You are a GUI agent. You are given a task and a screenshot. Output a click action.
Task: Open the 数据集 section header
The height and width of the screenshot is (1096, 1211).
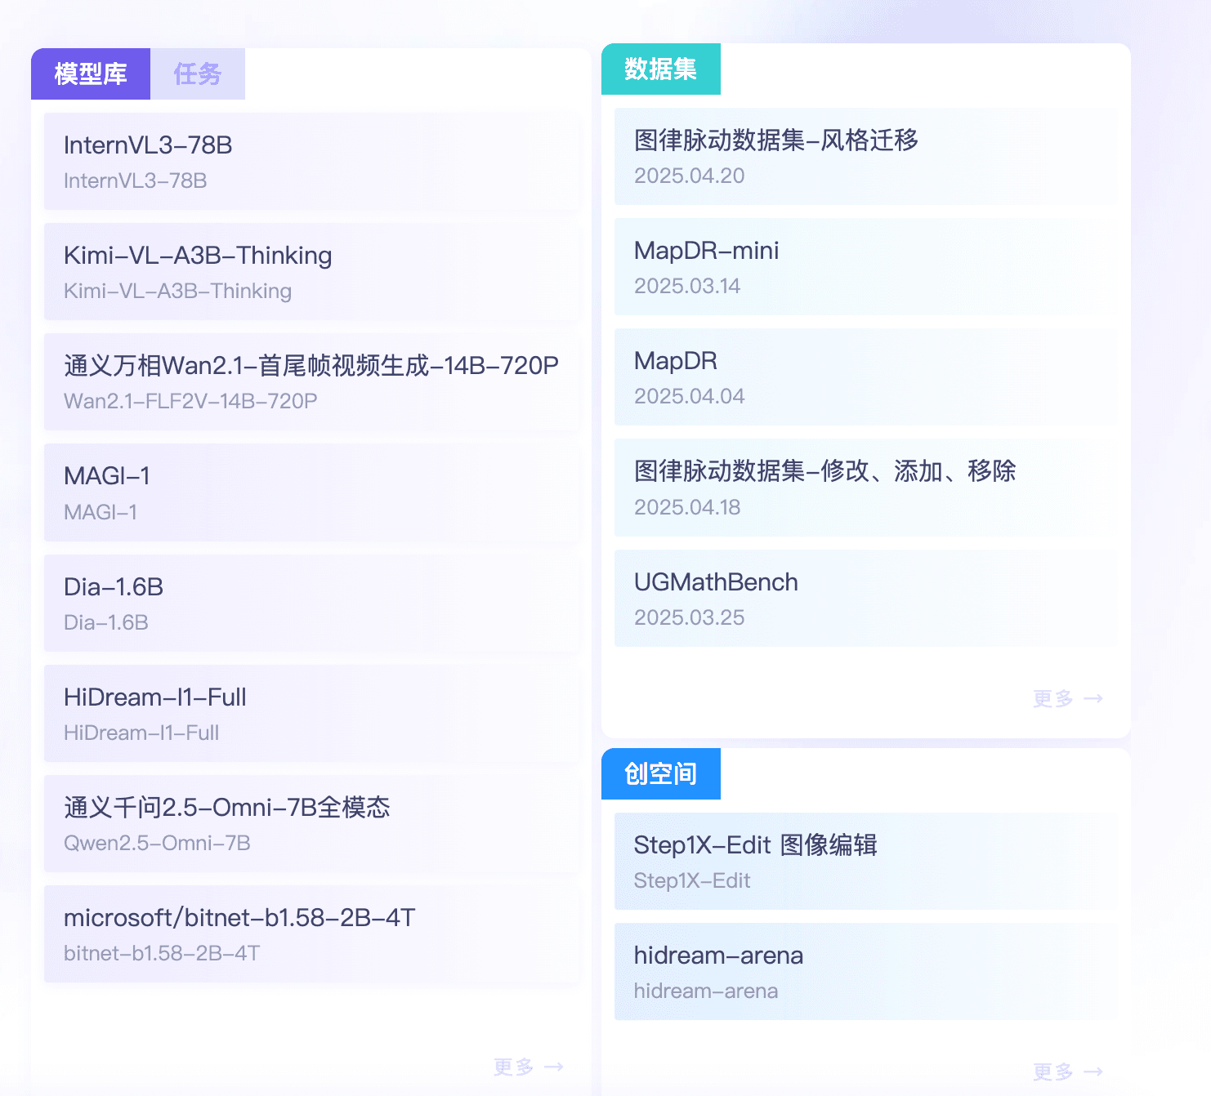click(x=661, y=69)
